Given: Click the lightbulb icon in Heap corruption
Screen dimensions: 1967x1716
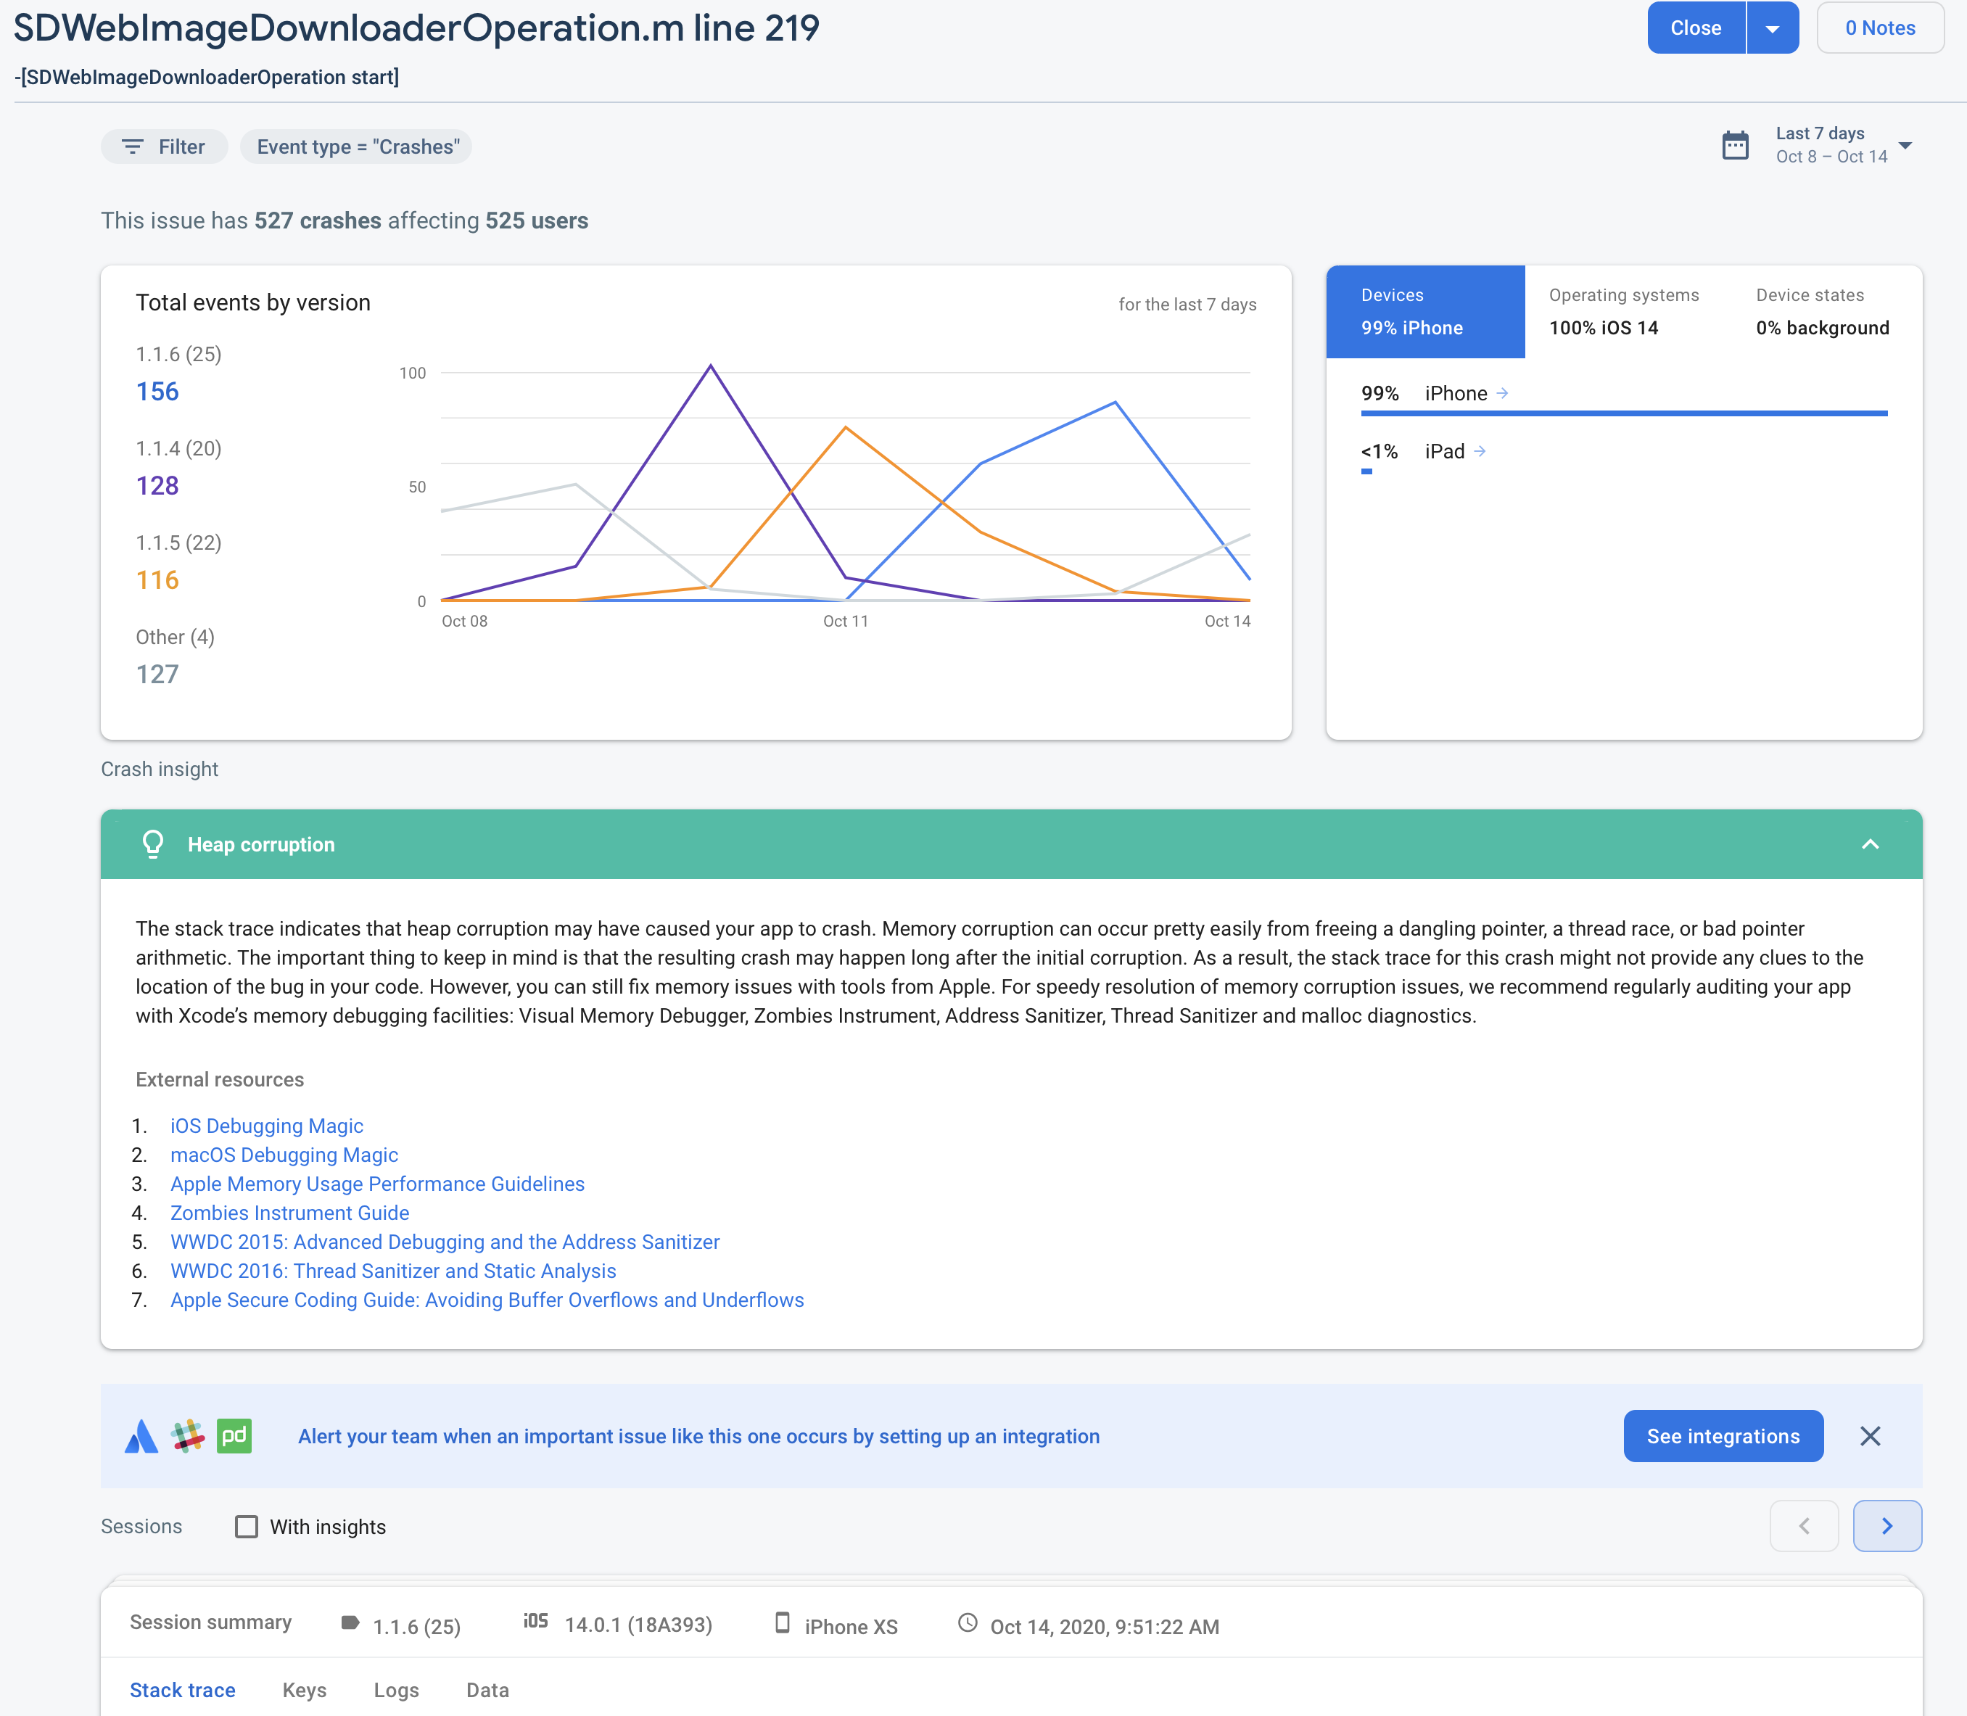Looking at the screenshot, I should (152, 843).
